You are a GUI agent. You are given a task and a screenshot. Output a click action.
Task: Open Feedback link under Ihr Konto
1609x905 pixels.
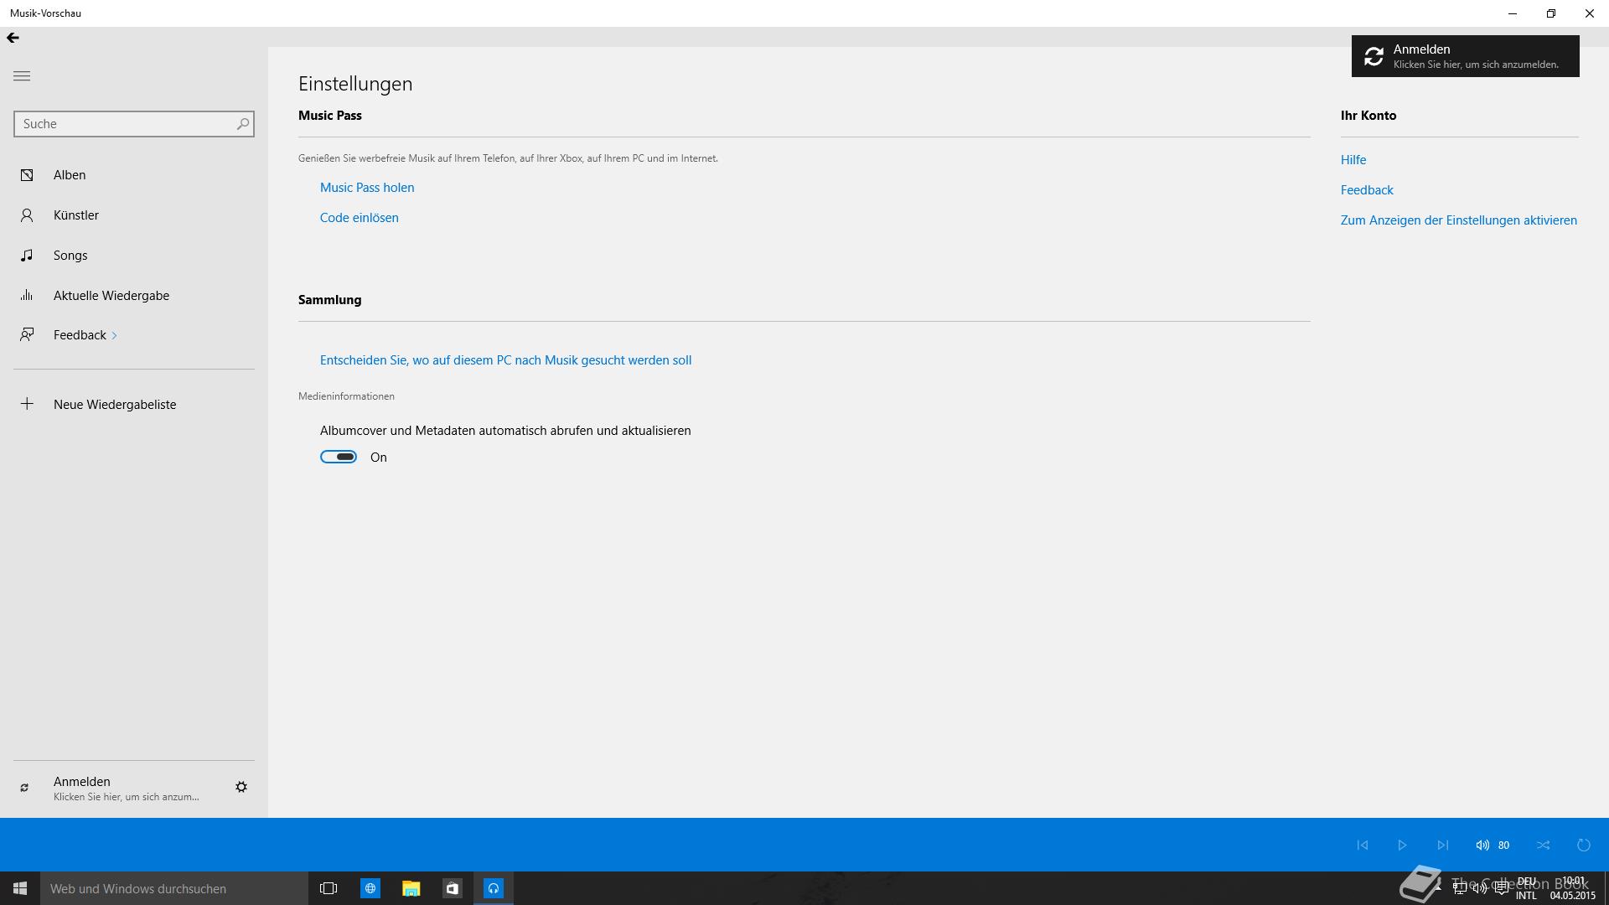[x=1367, y=190]
